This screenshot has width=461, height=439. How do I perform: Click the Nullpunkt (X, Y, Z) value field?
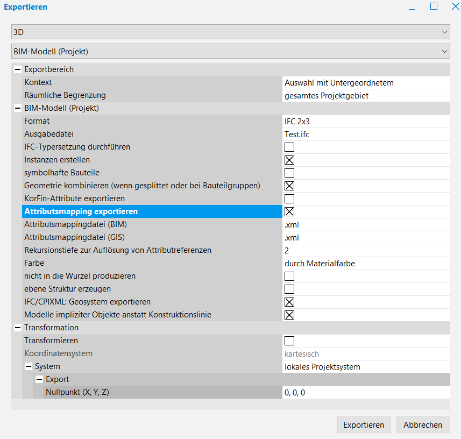366,392
